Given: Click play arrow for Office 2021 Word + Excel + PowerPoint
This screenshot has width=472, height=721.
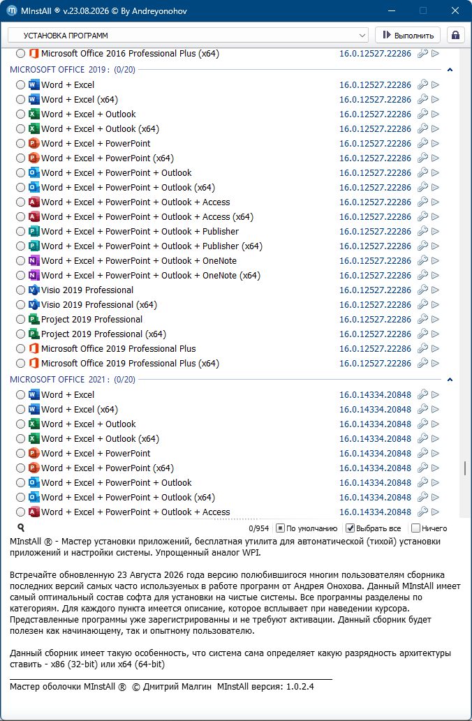Looking at the screenshot, I should pos(435,454).
